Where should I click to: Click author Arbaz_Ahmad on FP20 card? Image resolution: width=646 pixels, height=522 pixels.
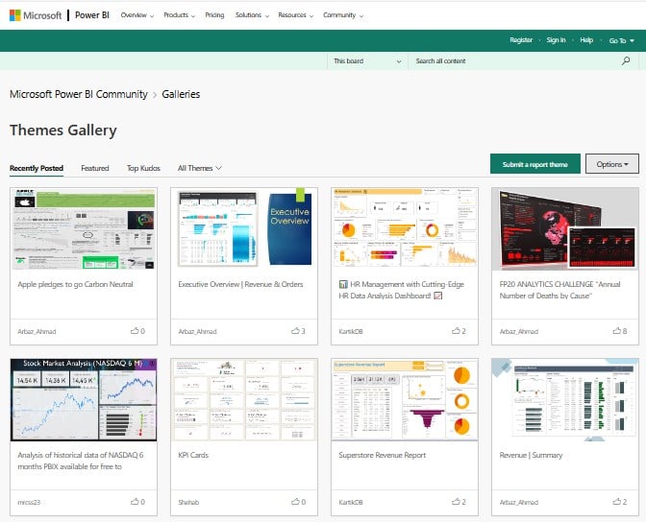pos(519,331)
